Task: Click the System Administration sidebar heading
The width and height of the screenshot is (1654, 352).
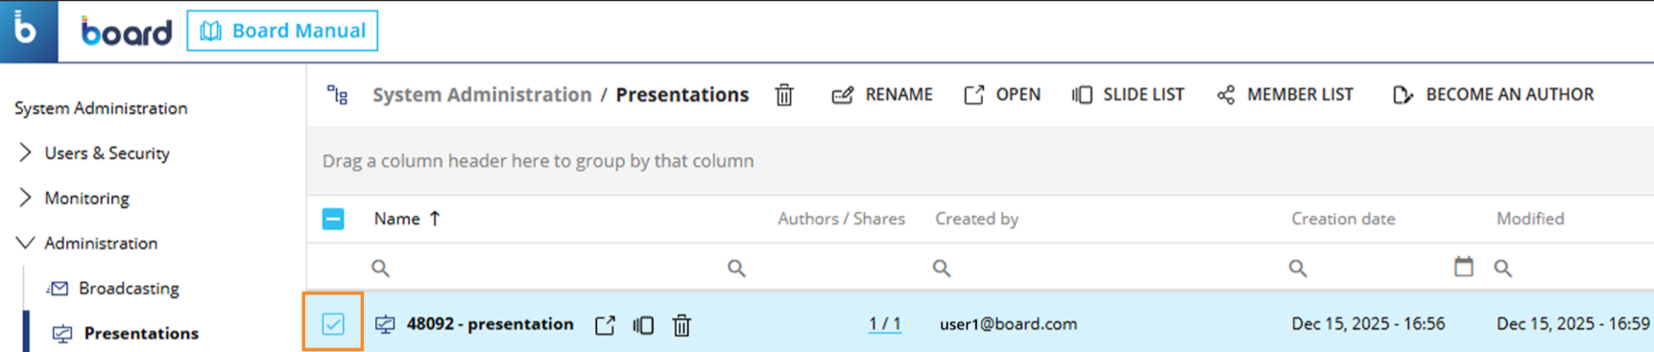Action: click(x=101, y=107)
